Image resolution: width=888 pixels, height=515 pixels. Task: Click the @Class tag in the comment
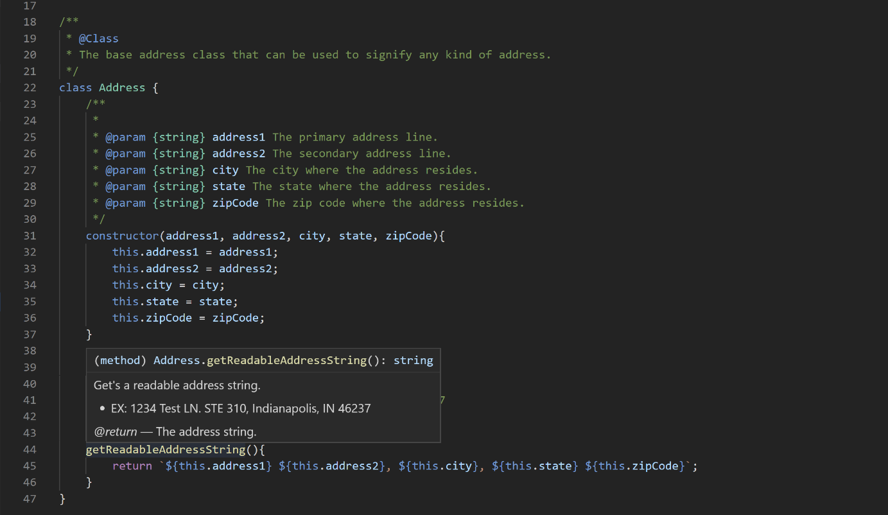99,39
